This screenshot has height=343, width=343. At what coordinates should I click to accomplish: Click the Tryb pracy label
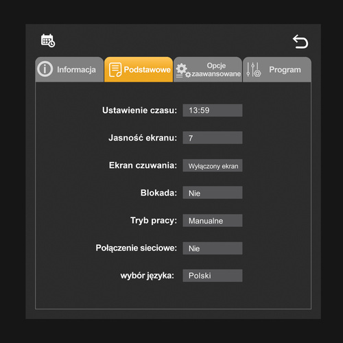tap(154, 221)
